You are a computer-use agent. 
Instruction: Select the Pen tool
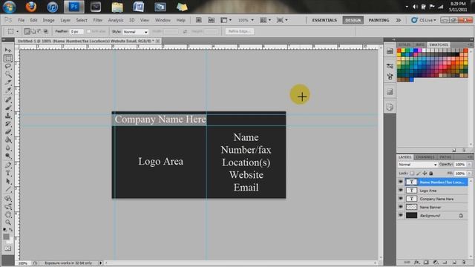pos(8,165)
